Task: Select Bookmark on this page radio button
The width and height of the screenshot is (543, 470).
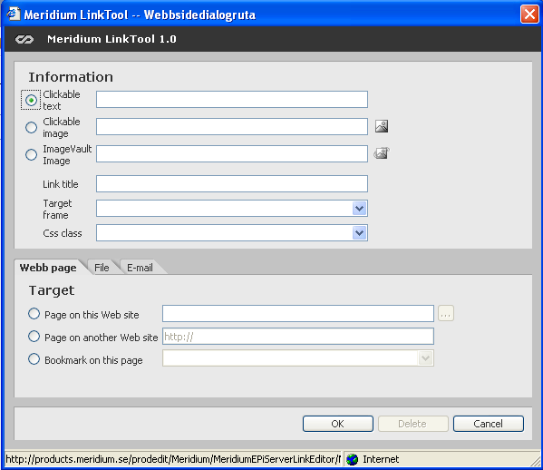Action: [34, 358]
